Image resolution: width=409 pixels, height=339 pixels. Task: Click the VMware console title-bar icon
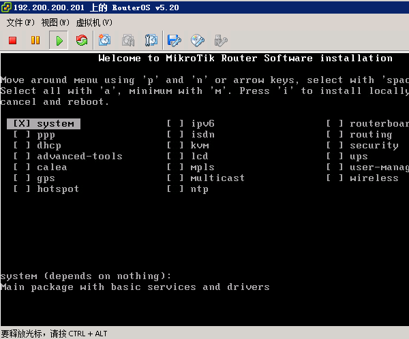click(6, 7)
